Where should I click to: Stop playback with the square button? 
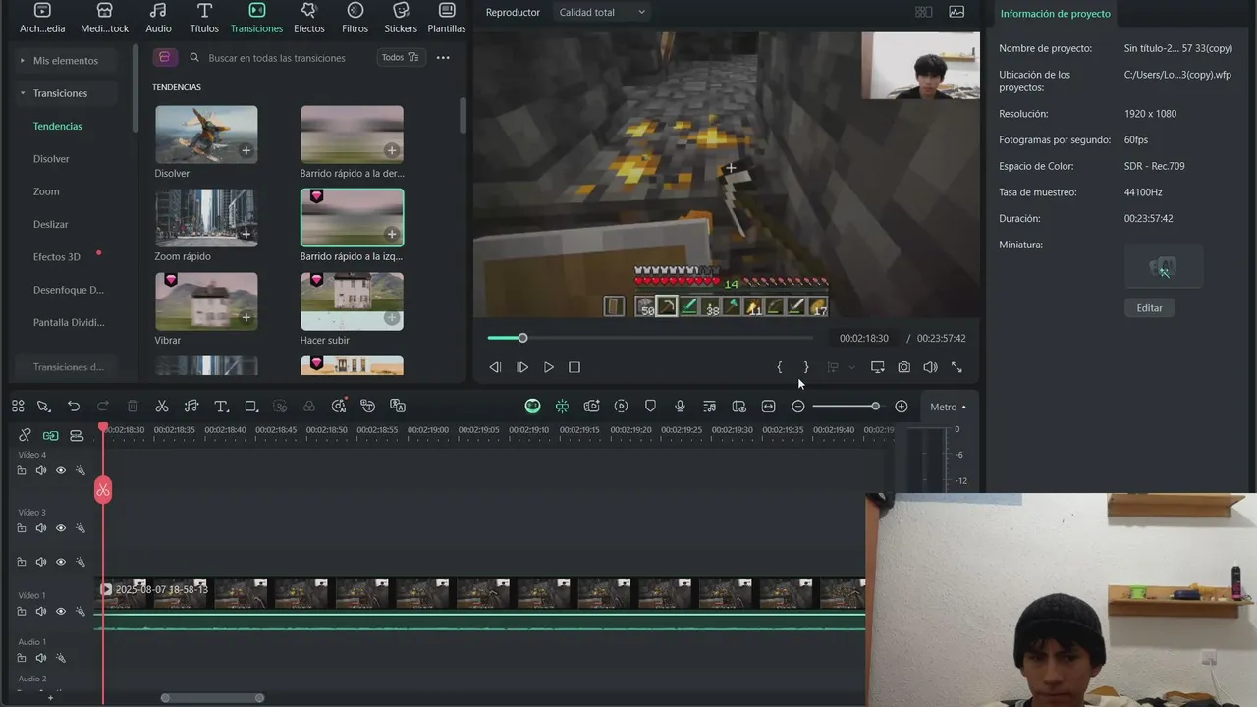tap(574, 367)
